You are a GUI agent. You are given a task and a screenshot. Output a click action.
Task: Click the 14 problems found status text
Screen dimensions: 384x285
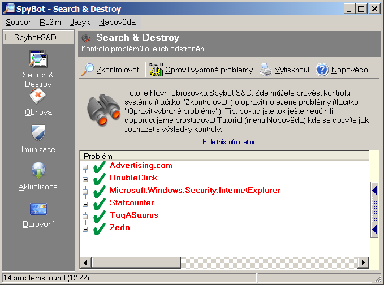point(46,278)
